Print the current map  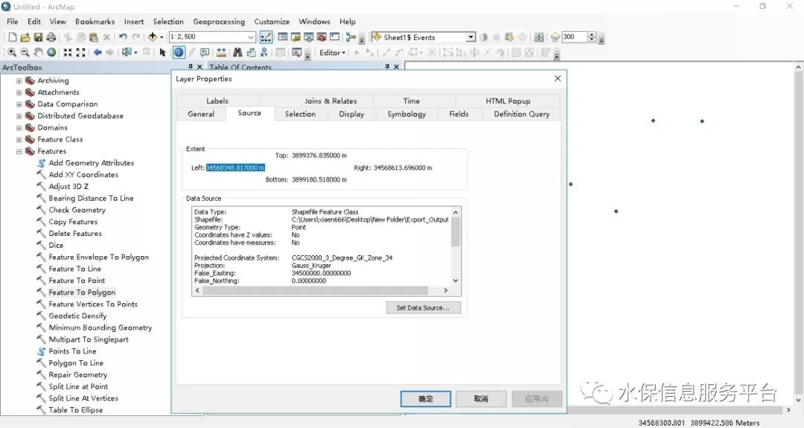[x=51, y=37]
